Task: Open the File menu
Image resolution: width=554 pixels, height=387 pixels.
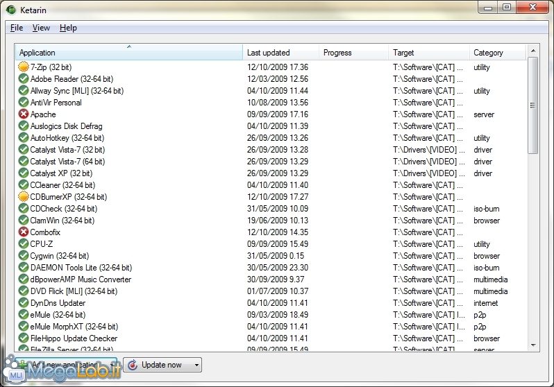Action: [x=17, y=28]
